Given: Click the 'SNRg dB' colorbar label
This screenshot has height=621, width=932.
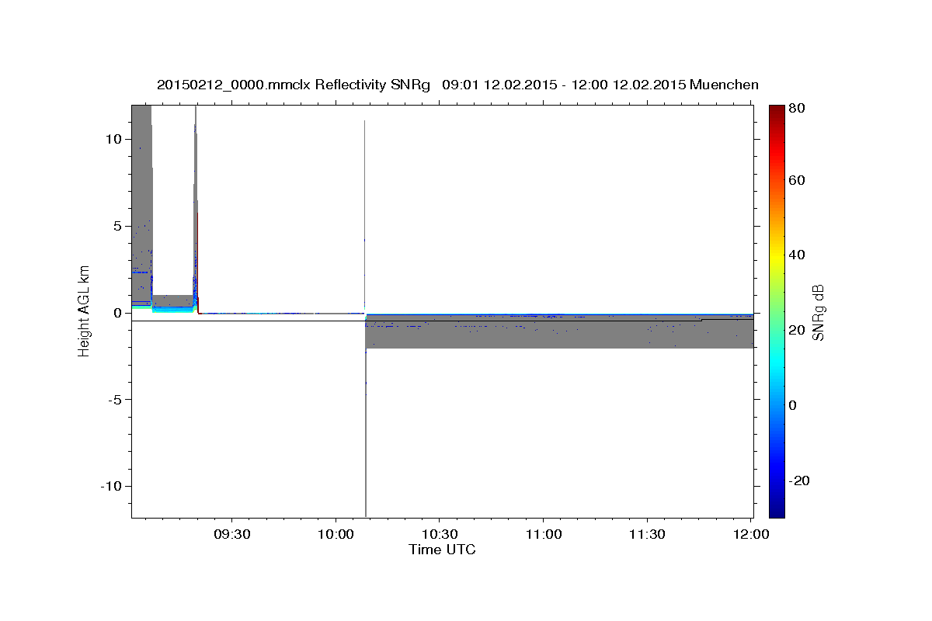Looking at the screenshot, I should [817, 312].
